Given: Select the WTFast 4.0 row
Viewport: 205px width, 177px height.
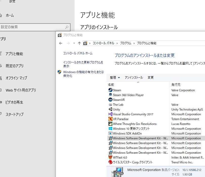Looking at the screenshot, I should [156, 157].
